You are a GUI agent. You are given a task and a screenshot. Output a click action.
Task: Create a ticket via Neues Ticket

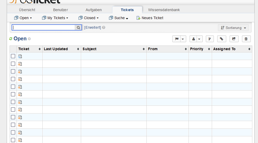[x=150, y=18]
